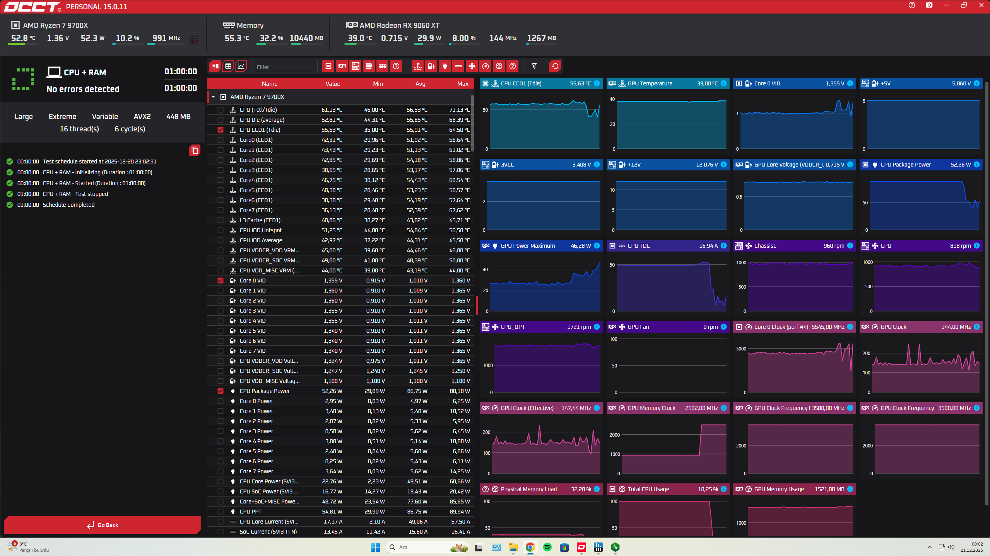
Task: Copy the test log with the copy icon
Action: [195, 150]
